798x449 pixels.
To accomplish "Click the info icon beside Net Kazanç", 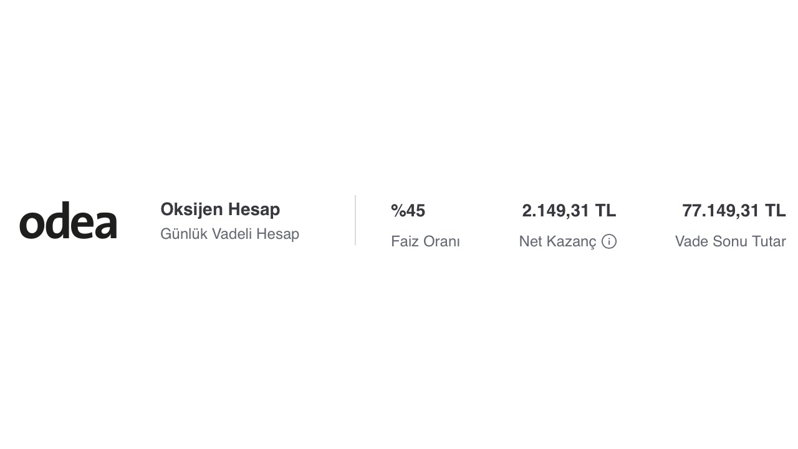I will pos(609,241).
